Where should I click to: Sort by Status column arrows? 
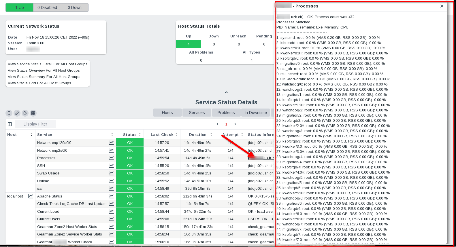coord(140,134)
